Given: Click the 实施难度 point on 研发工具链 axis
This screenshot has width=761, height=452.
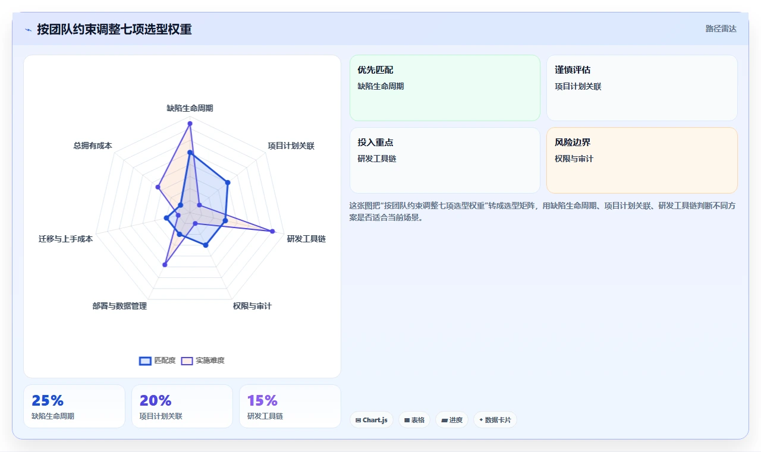Looking at the screenshot, I should tap(272, 231).
